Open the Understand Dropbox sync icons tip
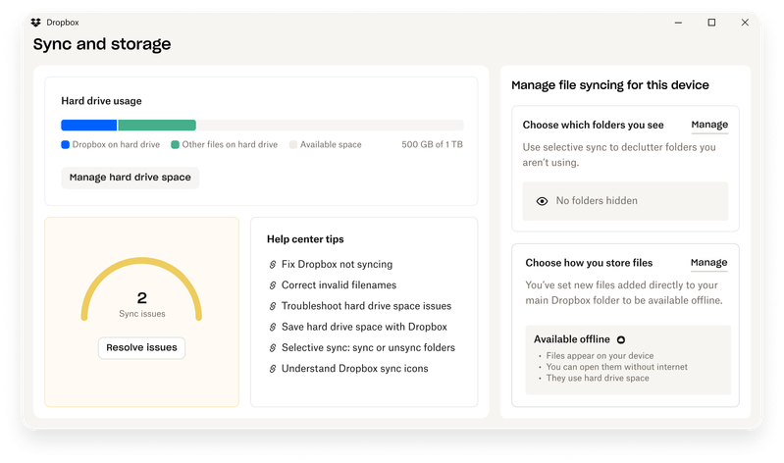784x463 pixels. click(x=354, y=369)
